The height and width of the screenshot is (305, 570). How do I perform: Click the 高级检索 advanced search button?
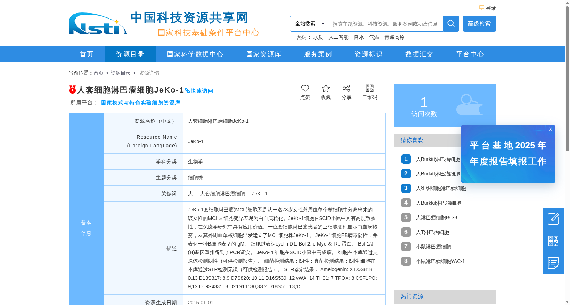tap(479, 23)
